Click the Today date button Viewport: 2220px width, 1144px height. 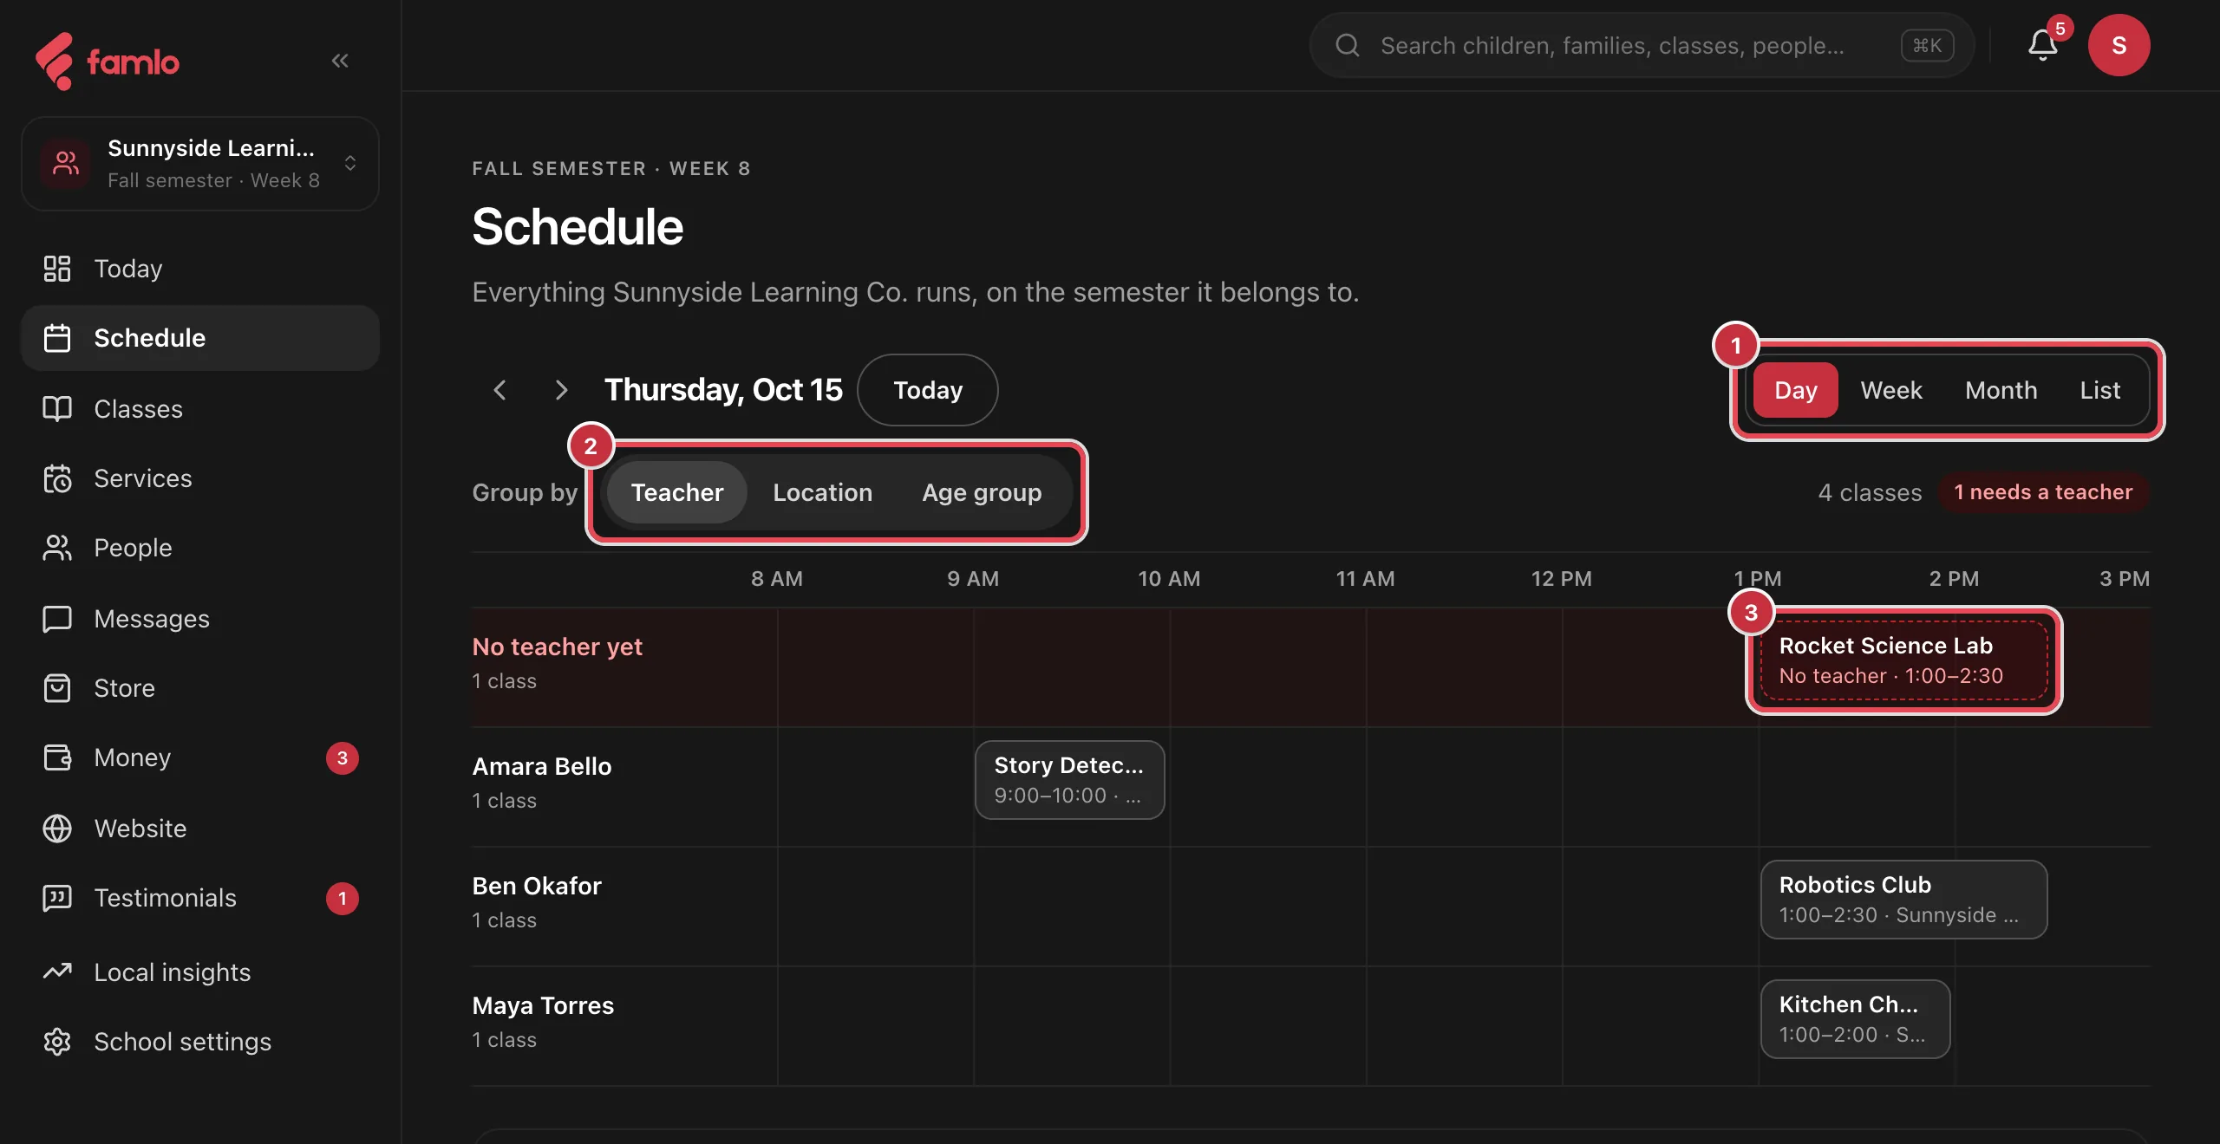point(928,390)
